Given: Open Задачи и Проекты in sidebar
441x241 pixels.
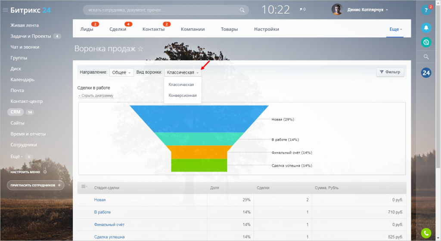Looking at the screenshot, I should [31, 36].
